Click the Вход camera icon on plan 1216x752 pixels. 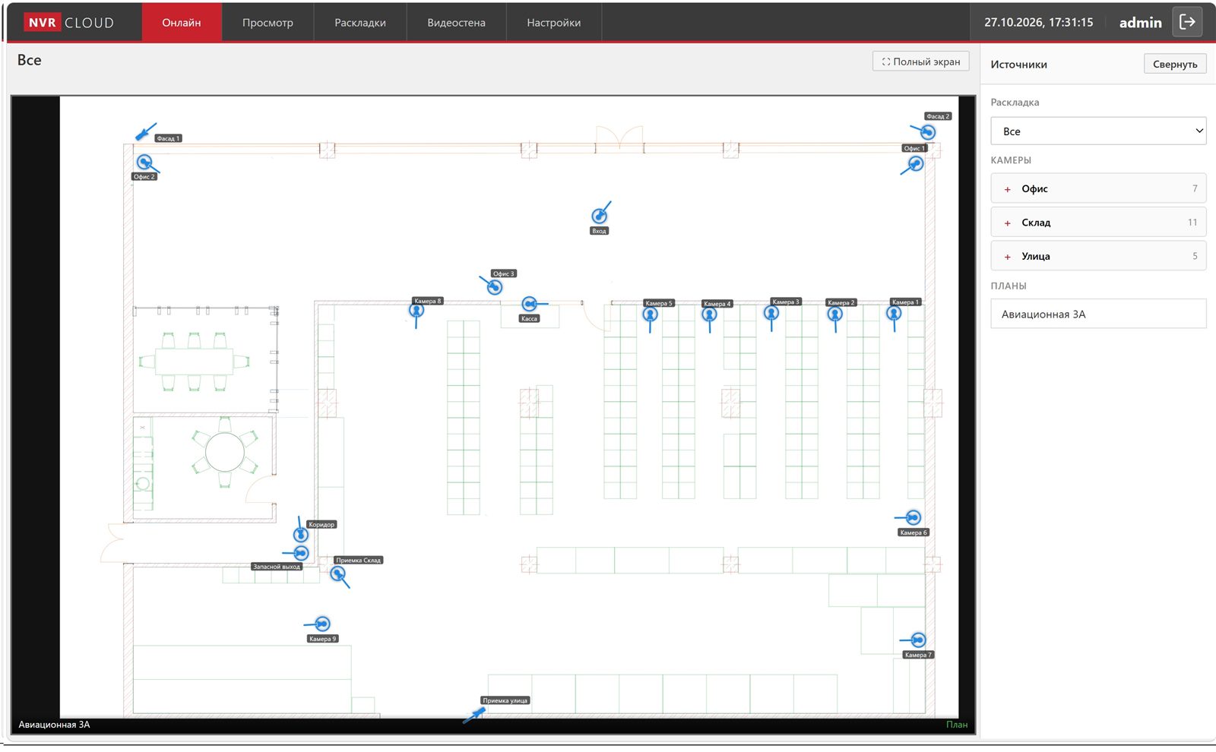point(600,216)
